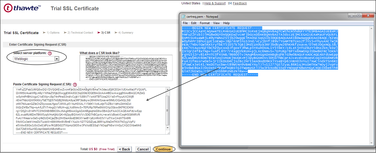376x153 pixels.
Task: Open the server platform dropdown showing Weblogic
Action: pos(36,59)
